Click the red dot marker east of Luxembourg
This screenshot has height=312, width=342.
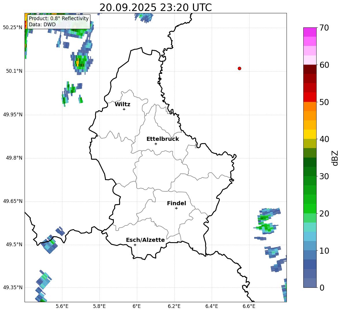pyautogui.click(x=239, y=68)
